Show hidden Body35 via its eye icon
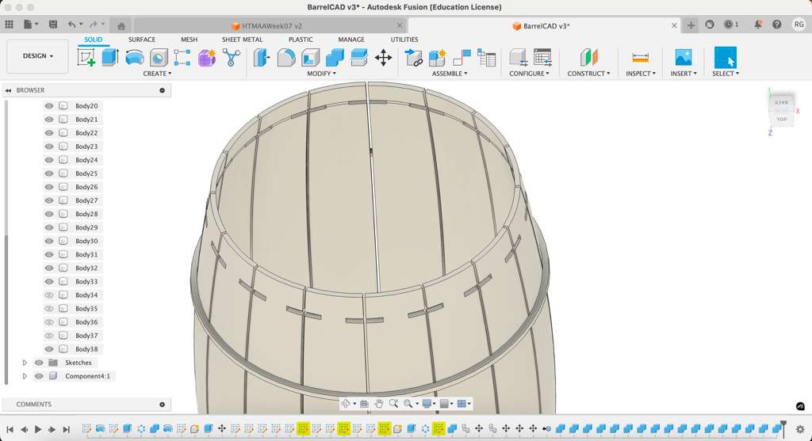812x441 pixels. pyautogui.click(x=49, y=309)
